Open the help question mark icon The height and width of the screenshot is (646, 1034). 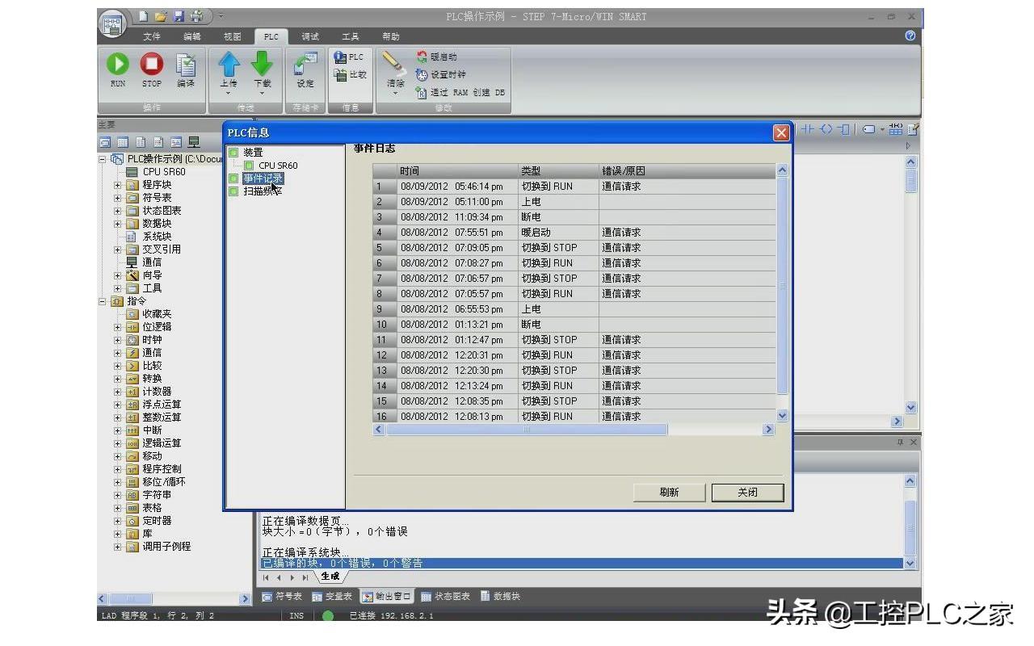click(x=910, y=36)
